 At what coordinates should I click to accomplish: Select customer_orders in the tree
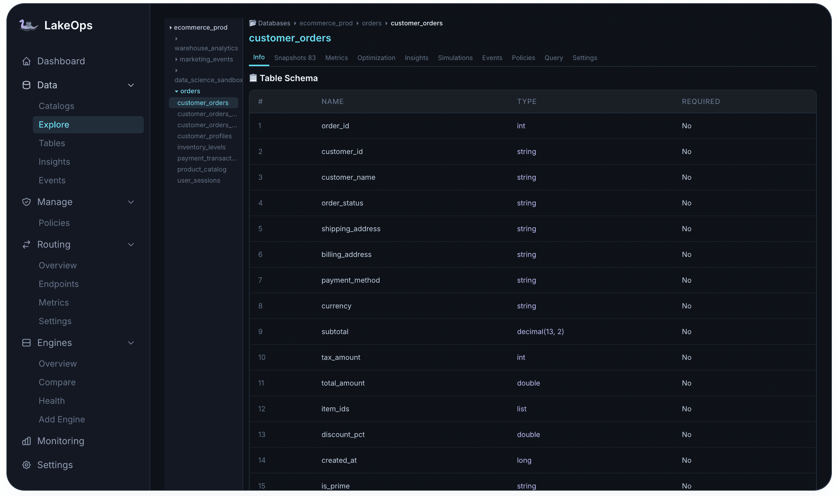[203, 103]
